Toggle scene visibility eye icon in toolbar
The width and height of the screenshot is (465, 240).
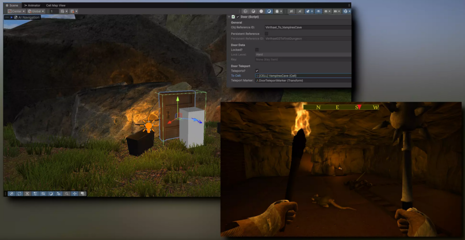click(318, 11)
